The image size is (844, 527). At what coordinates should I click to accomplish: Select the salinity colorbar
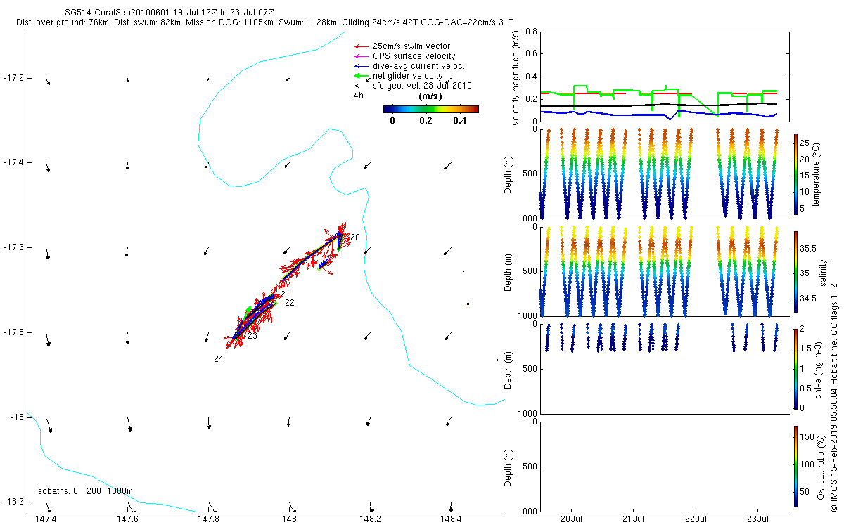pos(796,271)
